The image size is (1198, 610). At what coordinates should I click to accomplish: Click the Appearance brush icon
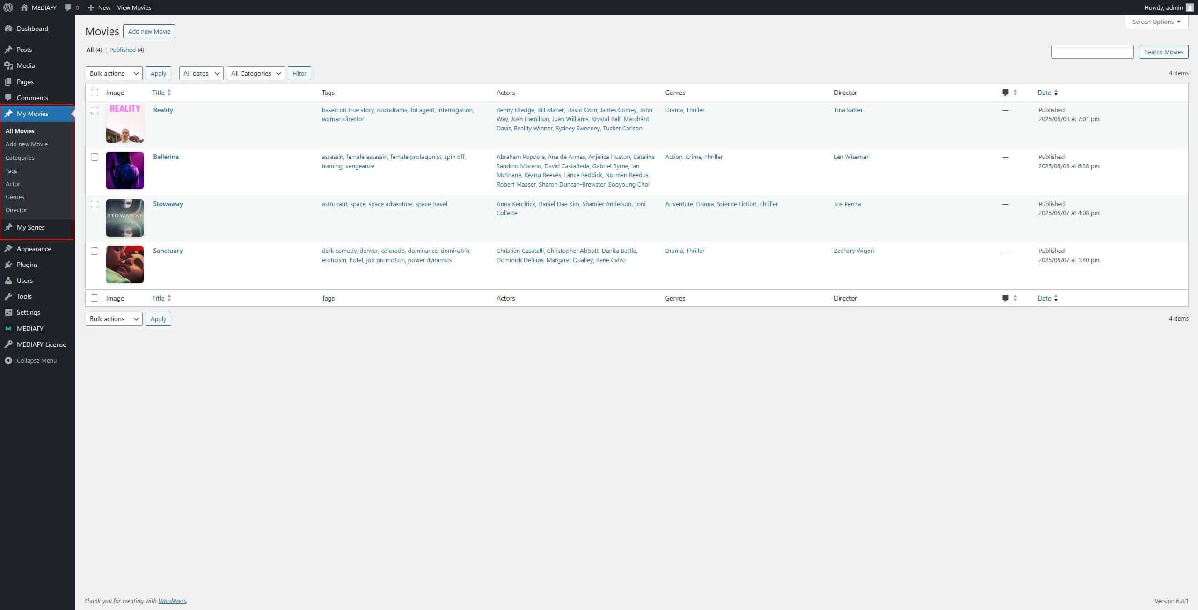click(8, 249)
